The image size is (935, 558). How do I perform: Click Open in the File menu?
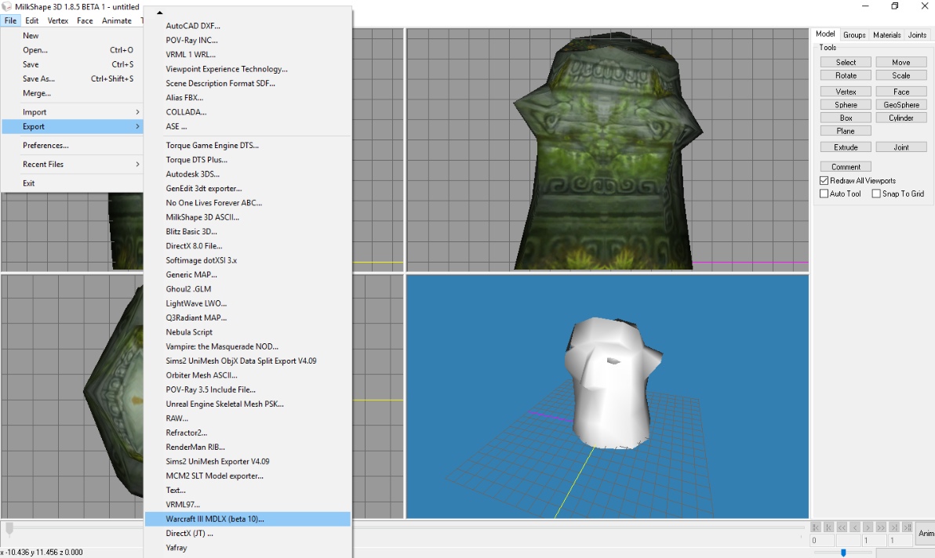(72, 50)
